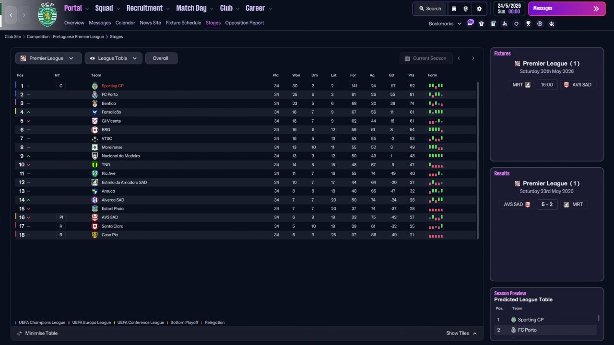Open the world globe icon
Screen dimensions: 614x345
[465, 9]
